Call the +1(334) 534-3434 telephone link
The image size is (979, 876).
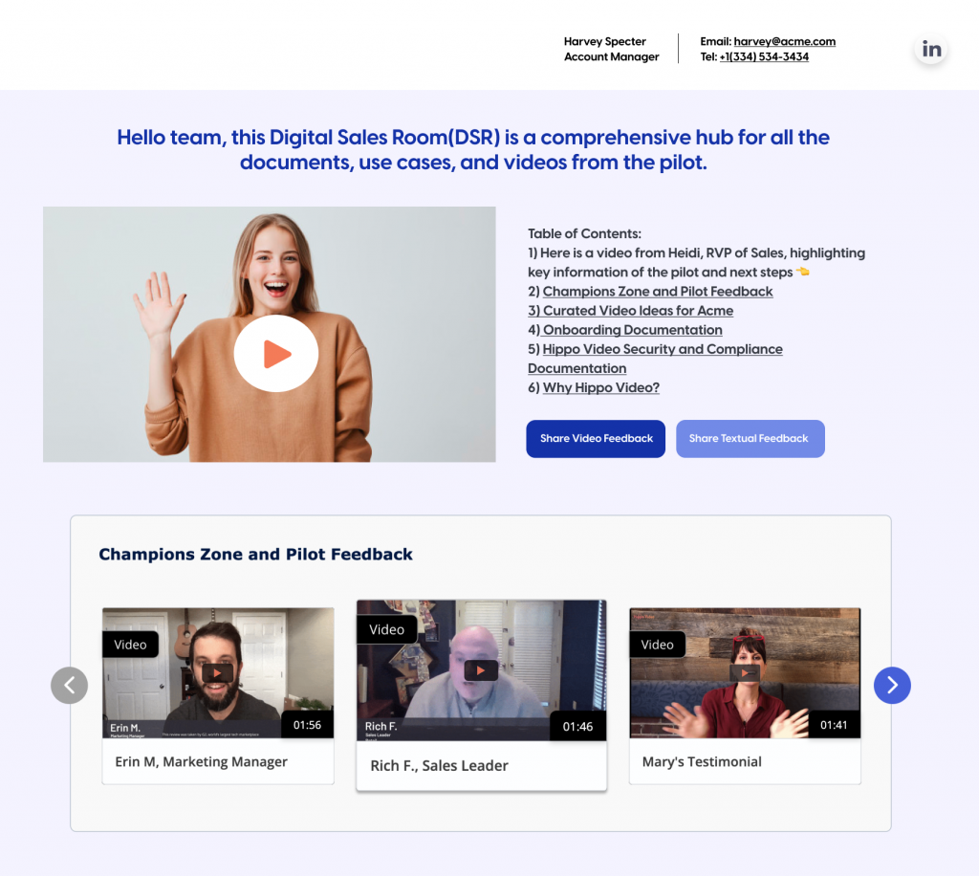[764, 56]
